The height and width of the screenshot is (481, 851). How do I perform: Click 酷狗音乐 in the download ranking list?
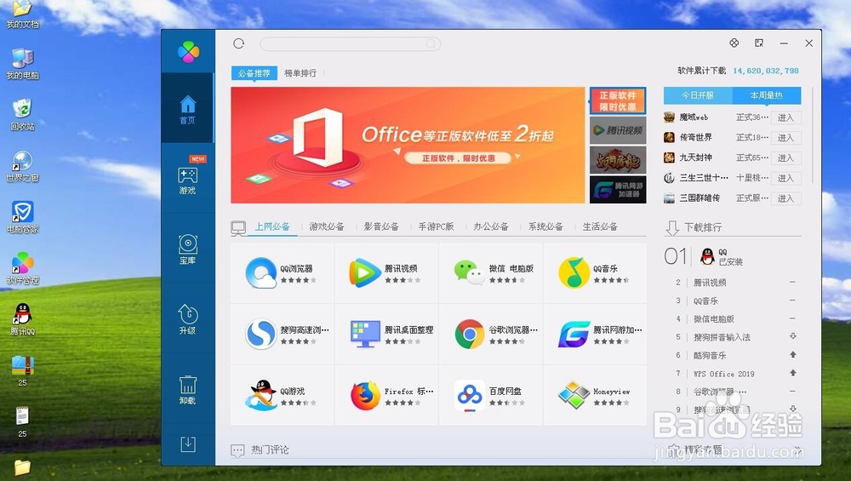click(710, 356)
